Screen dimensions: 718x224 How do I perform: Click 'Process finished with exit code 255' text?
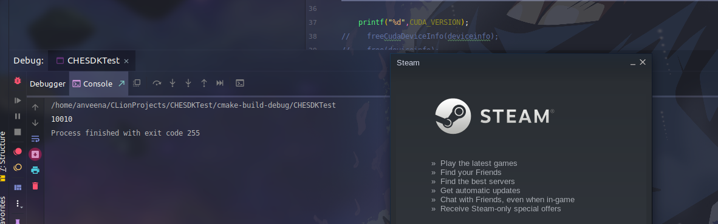click(126, 133)
